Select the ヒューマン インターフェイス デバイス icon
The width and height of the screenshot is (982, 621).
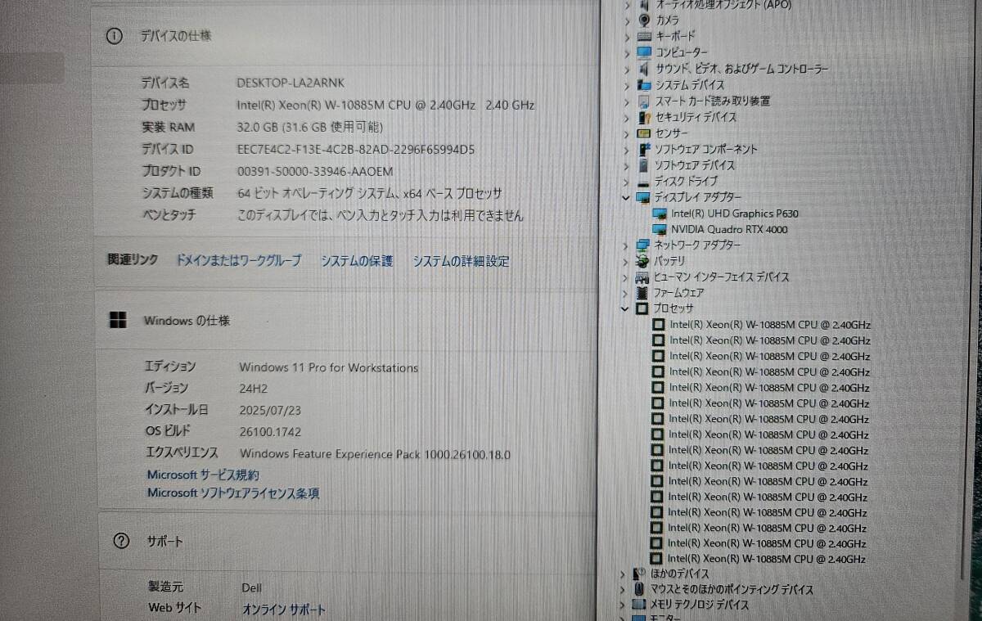[644, 277]
